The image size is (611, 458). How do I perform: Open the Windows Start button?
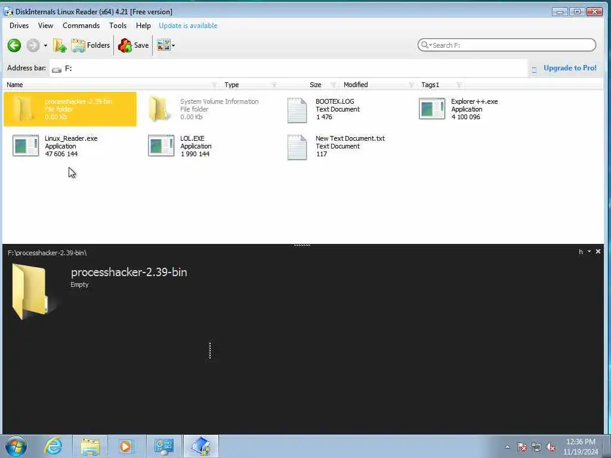(16, 446)
